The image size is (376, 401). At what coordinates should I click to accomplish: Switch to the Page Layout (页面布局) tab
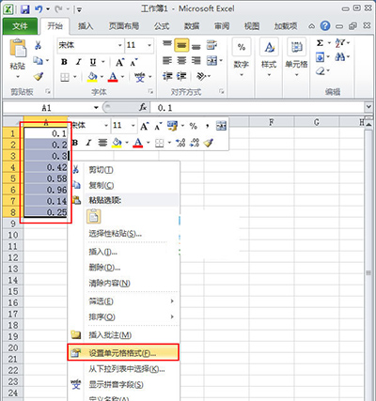tap(124, 26)
